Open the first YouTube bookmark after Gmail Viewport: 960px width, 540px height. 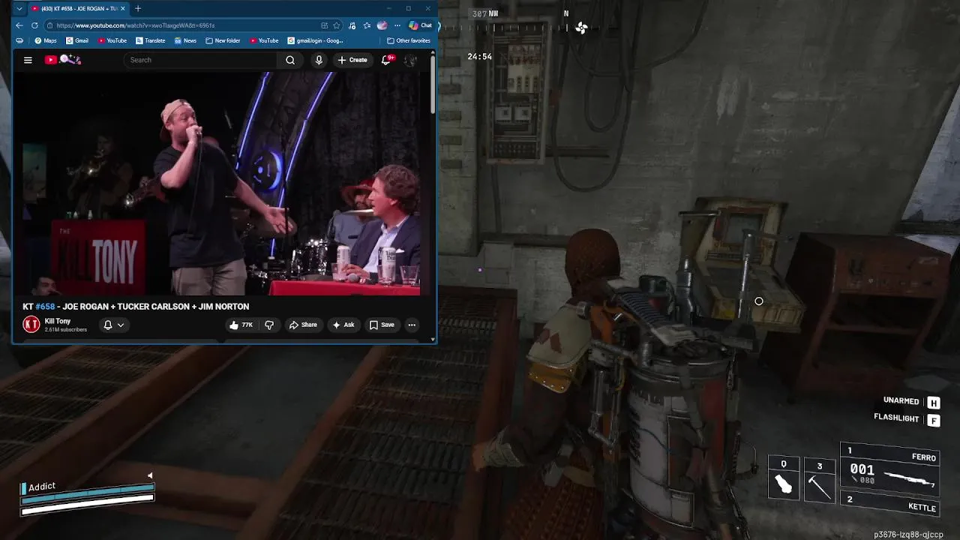112,40
